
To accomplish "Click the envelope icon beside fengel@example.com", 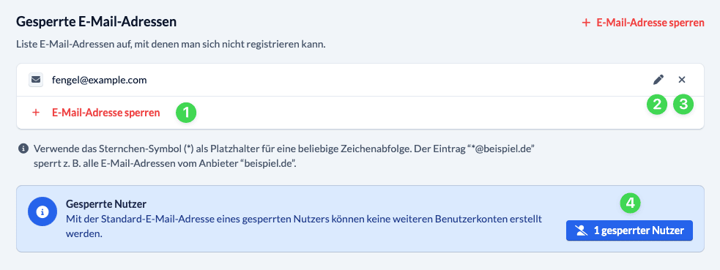I will [36, 80].
